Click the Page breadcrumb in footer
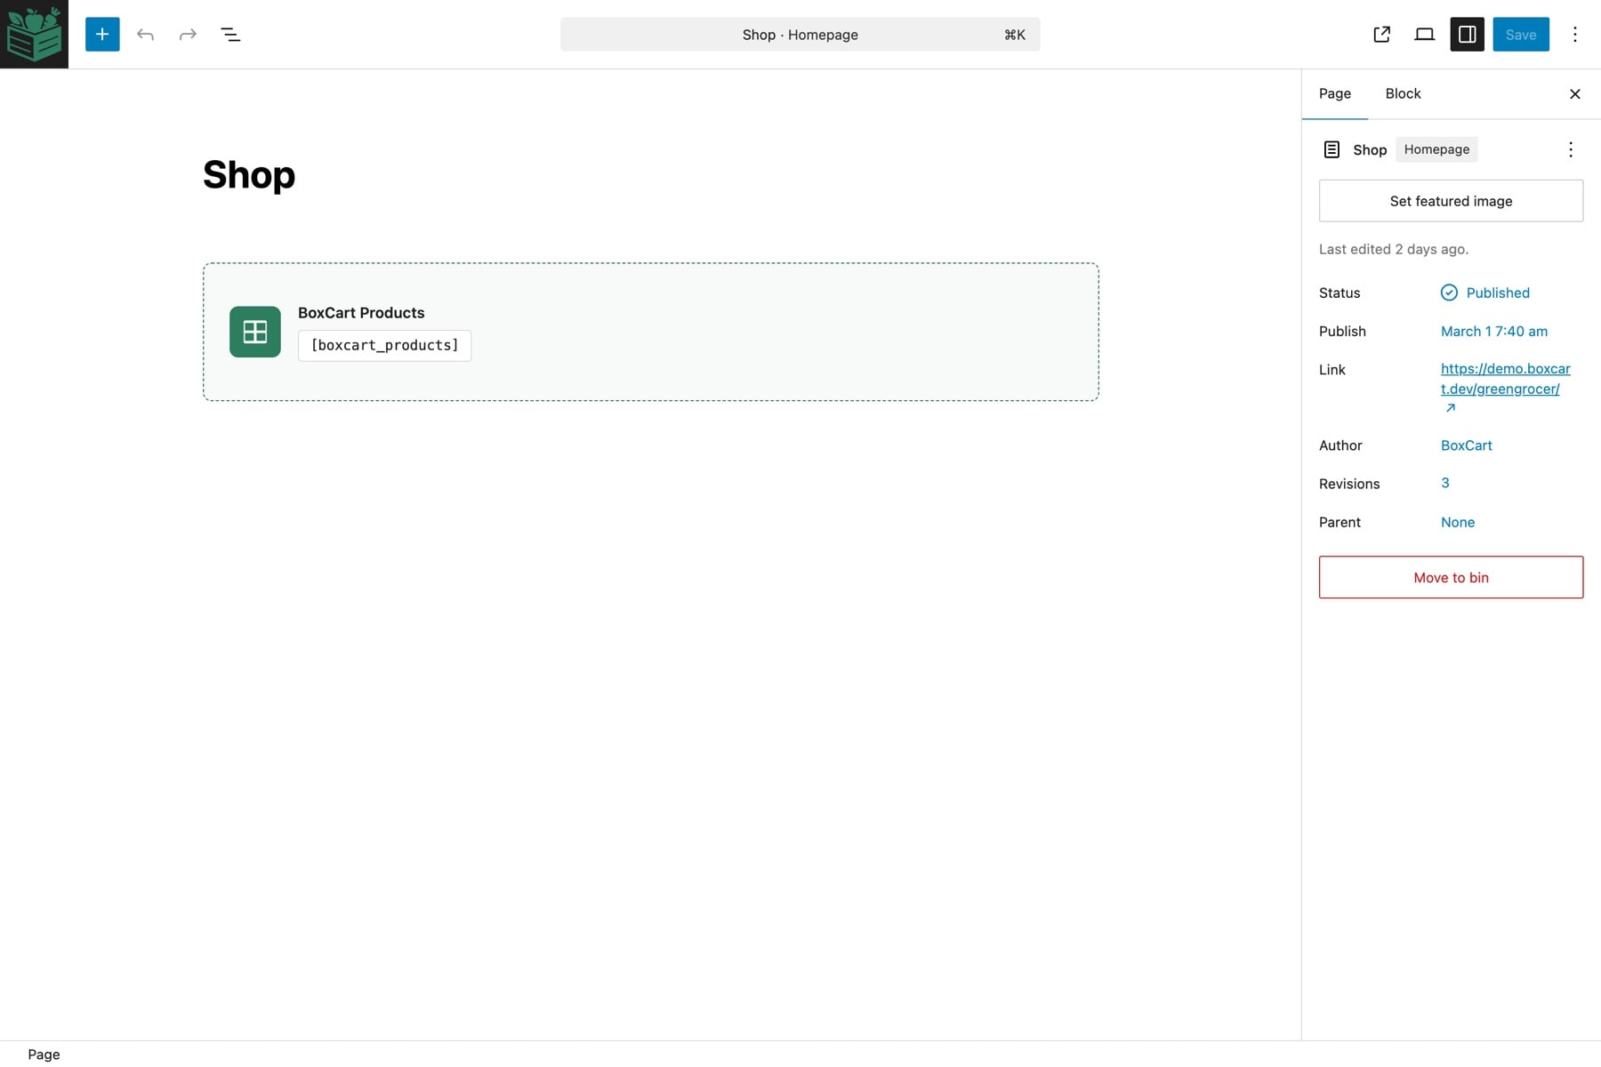The width and height of the screenshot is (1601, 1067). [x=44, y=1055]
